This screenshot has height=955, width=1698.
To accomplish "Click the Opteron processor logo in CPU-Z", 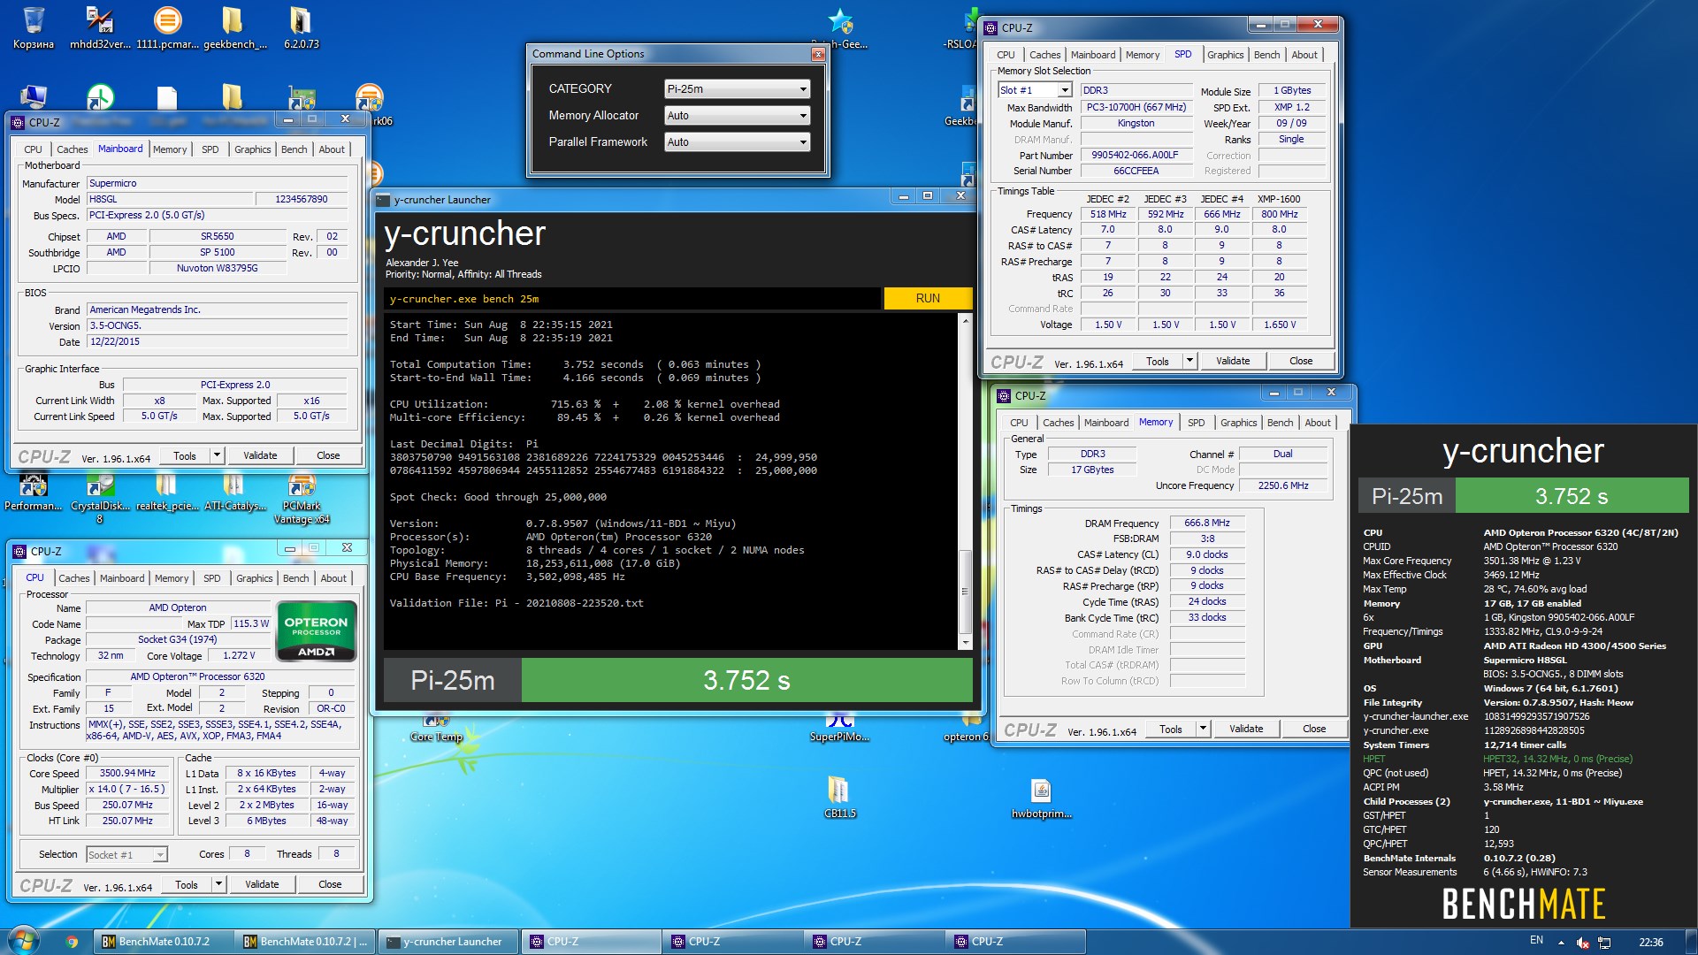I will click(x=316, y=630).
